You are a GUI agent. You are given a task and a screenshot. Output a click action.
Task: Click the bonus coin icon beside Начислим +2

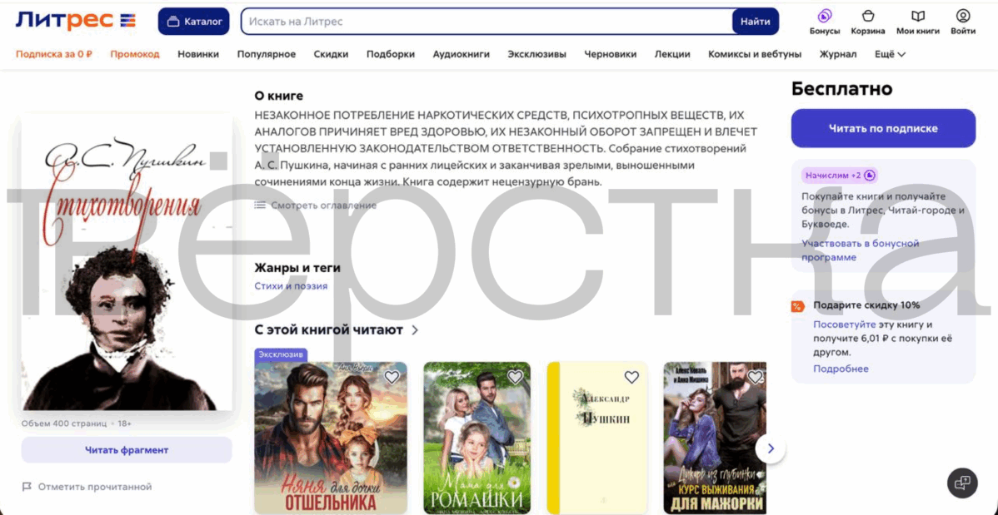pos(870,176)
